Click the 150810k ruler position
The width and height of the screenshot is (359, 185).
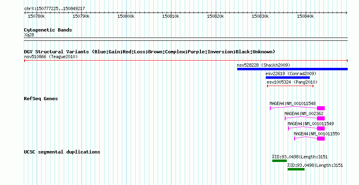tap(171, 17)
